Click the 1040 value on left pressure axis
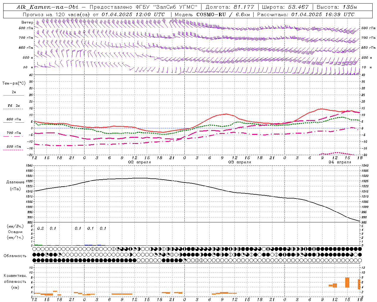 coord(29,166)
